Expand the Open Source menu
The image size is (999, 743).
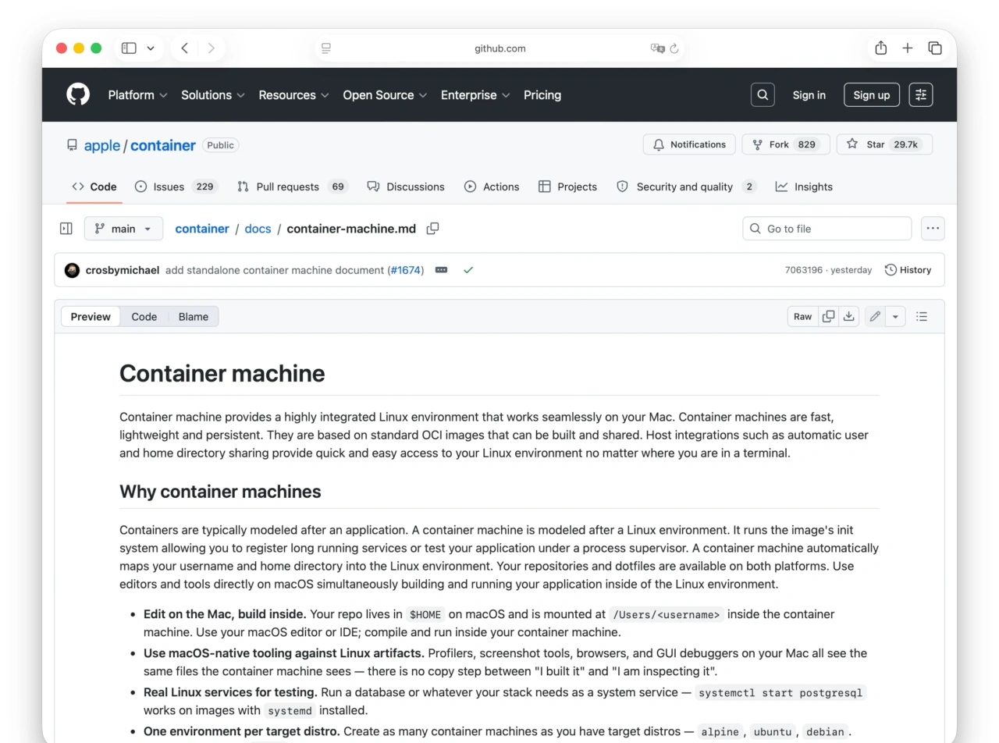click(385, 95)
